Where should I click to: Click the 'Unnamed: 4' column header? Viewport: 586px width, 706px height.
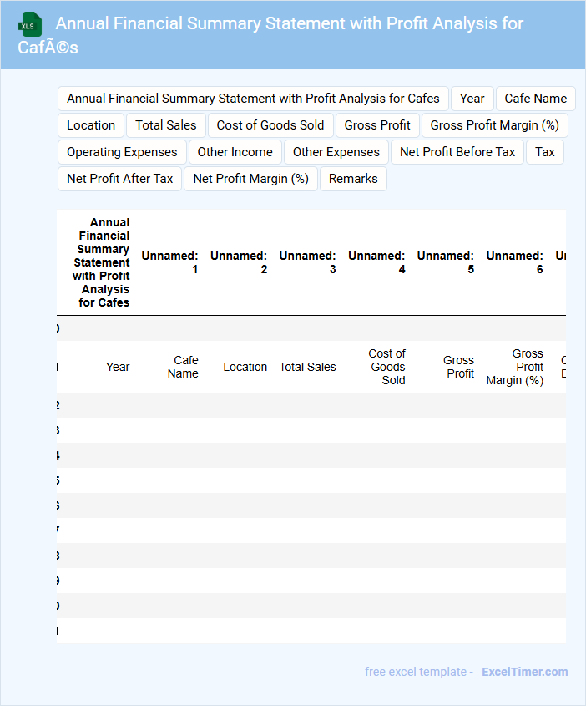pos(376,262)
